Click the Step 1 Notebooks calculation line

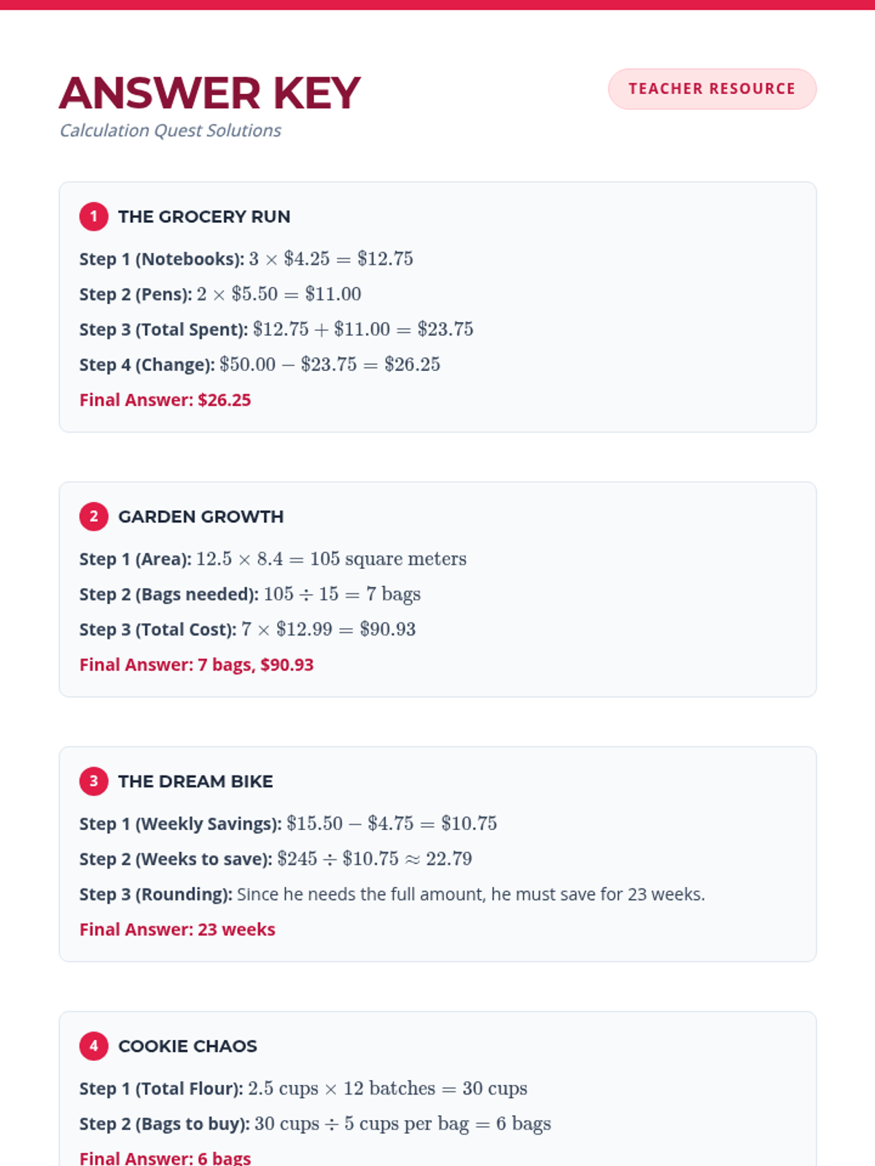coord(246,259)
